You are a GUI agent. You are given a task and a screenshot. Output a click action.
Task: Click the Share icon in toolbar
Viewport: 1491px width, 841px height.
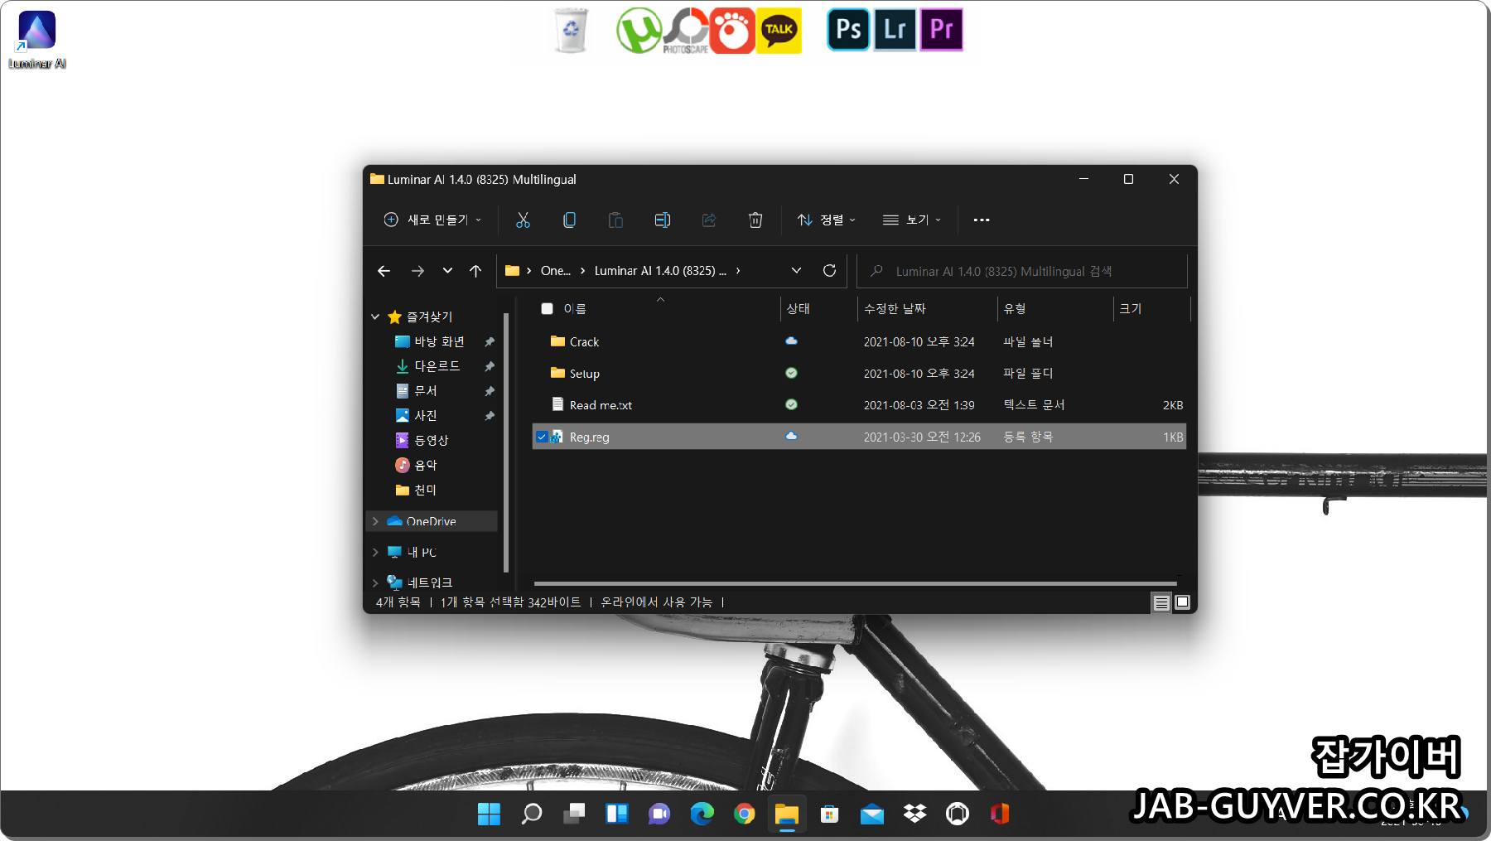point(709,220)
